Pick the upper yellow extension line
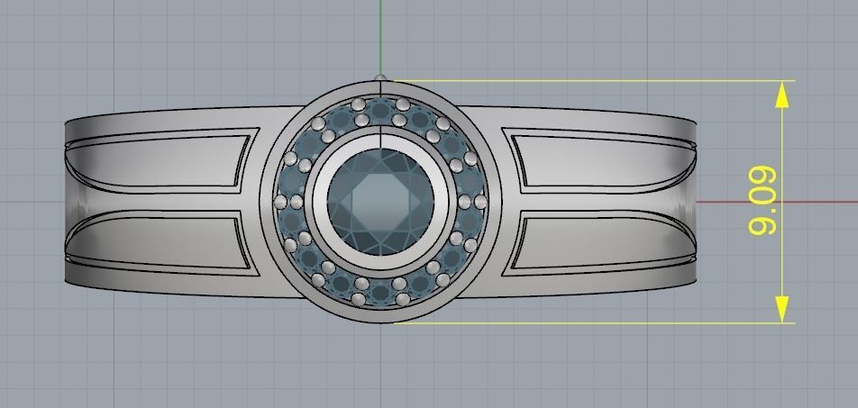Viewport: 858px width, 408px height. (x=594, y=81)
